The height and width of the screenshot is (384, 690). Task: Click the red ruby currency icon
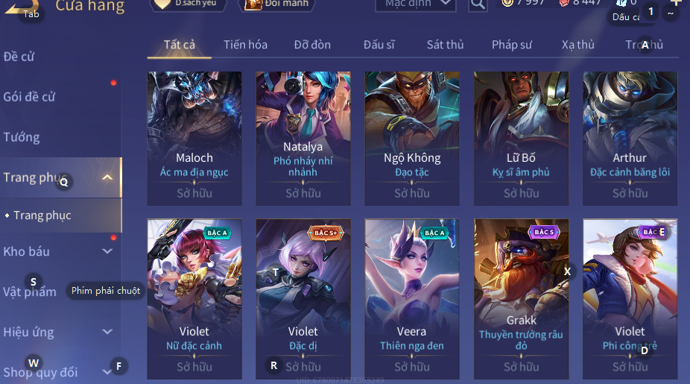point(564,3)
